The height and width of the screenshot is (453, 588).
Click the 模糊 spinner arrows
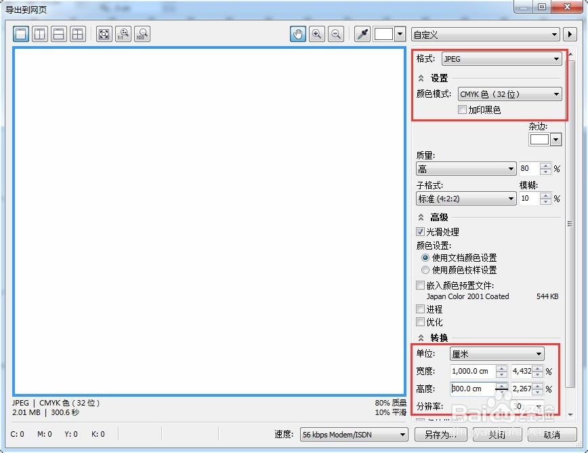pos(545,198)
